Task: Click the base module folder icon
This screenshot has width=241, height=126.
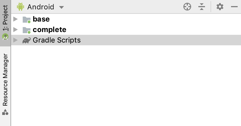Action: tap(27, 19)
